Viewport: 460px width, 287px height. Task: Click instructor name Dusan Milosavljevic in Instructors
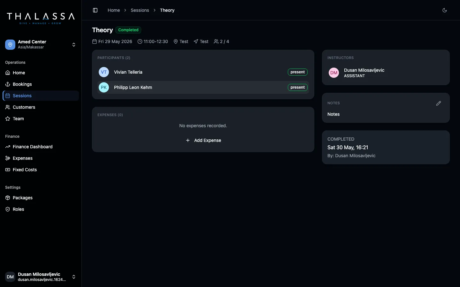(364, 70)
